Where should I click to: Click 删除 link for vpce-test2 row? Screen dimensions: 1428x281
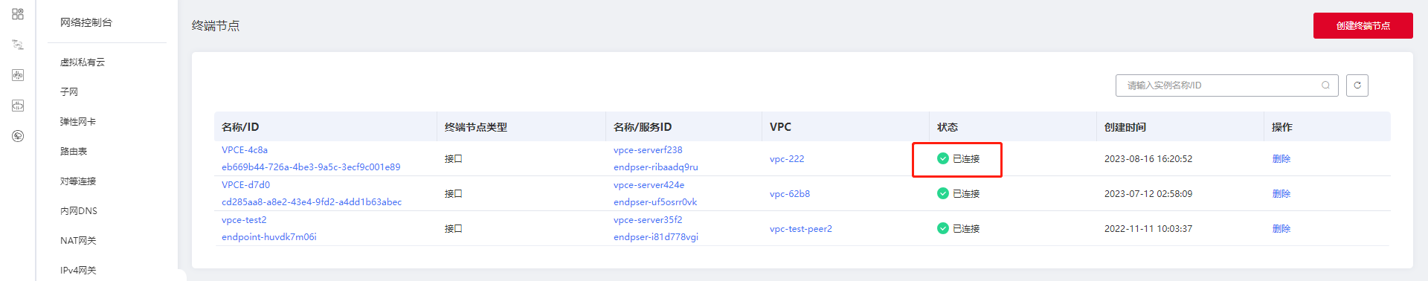pos(1281,228)
